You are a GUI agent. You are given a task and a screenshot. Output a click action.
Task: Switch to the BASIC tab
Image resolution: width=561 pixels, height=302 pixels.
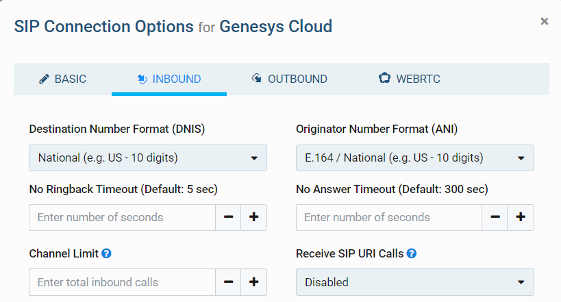[62, 79]
